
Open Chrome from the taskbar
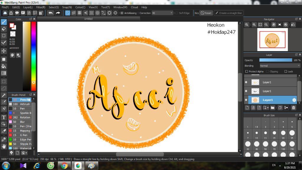tap(64, 166)
